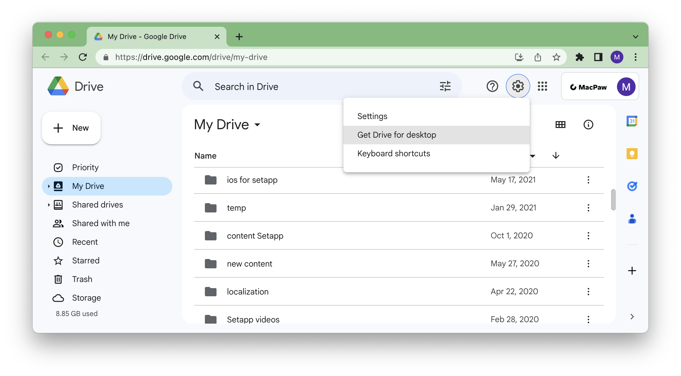Screen dimensions: 681x376
Task: Select Keyboard shortcuts from settings menu
Action: tap(393, 154)
